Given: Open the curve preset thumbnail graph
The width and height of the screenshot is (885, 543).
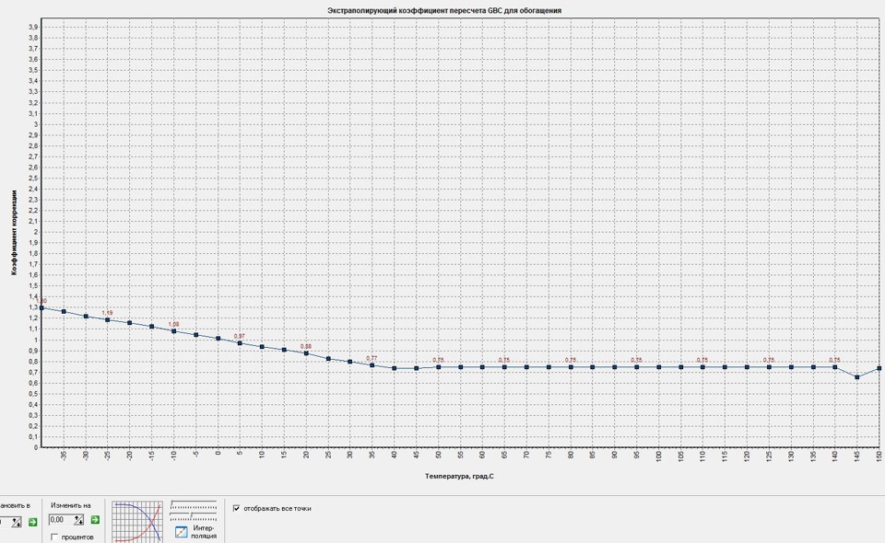Looking at the screenshot, I should point(137,522).
